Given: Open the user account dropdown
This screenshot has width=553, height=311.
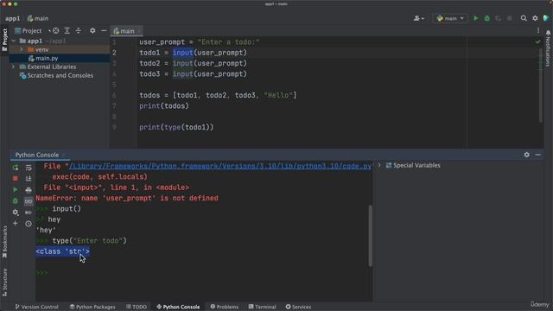Looking at the screenshot, I should [418, 18].
